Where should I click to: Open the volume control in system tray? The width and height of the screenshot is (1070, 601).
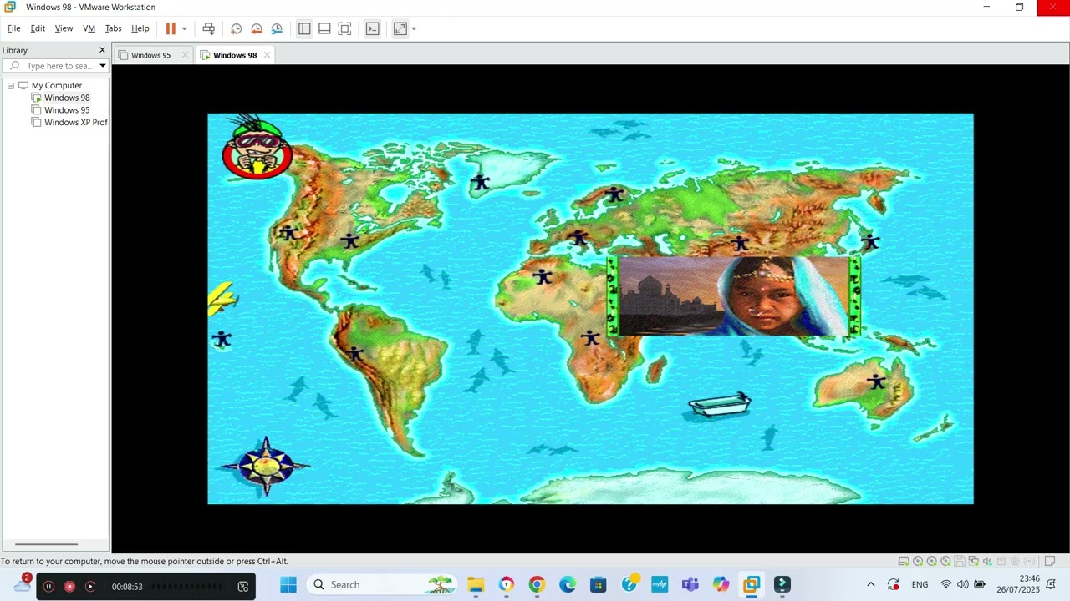963,585
